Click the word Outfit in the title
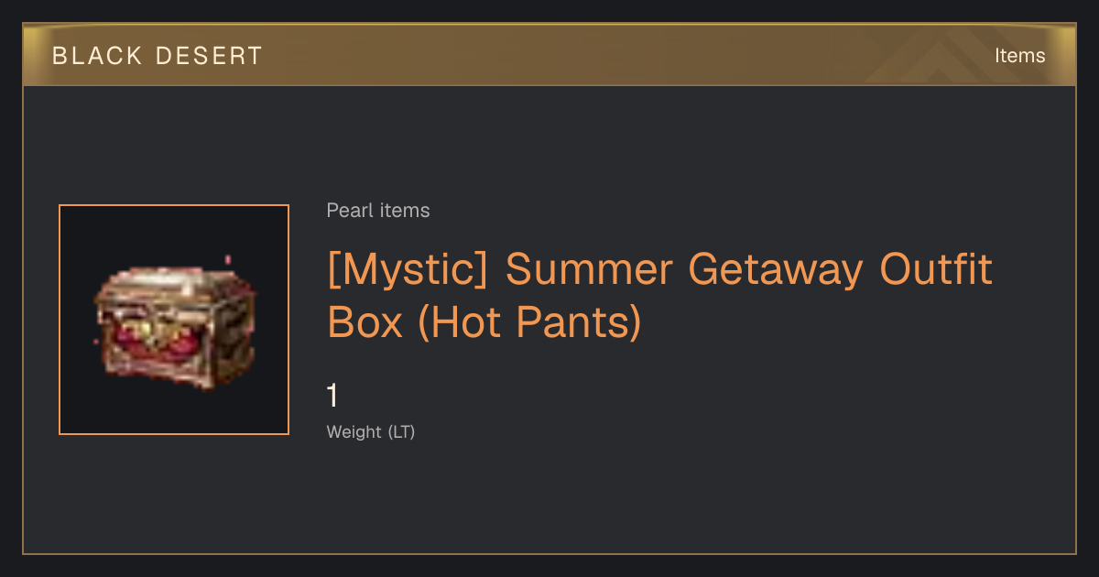Image resolution: width=1099 pixels, height=577 pixels. [x=936, y=269]
